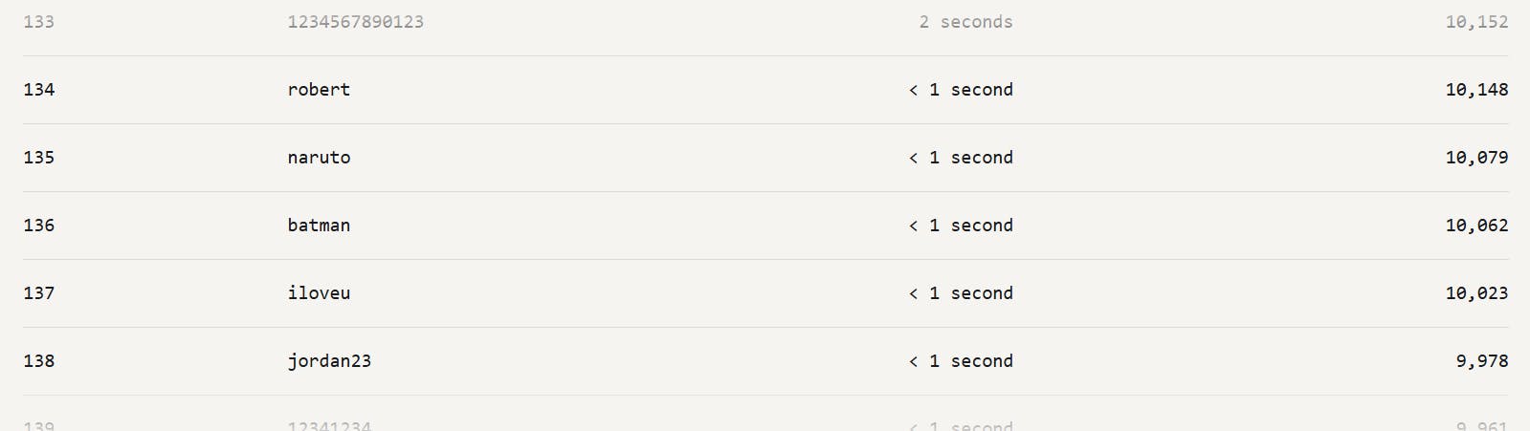Select the "iloveu" password text
This screenshot has height=431, width=1530.
coord(319,293)
